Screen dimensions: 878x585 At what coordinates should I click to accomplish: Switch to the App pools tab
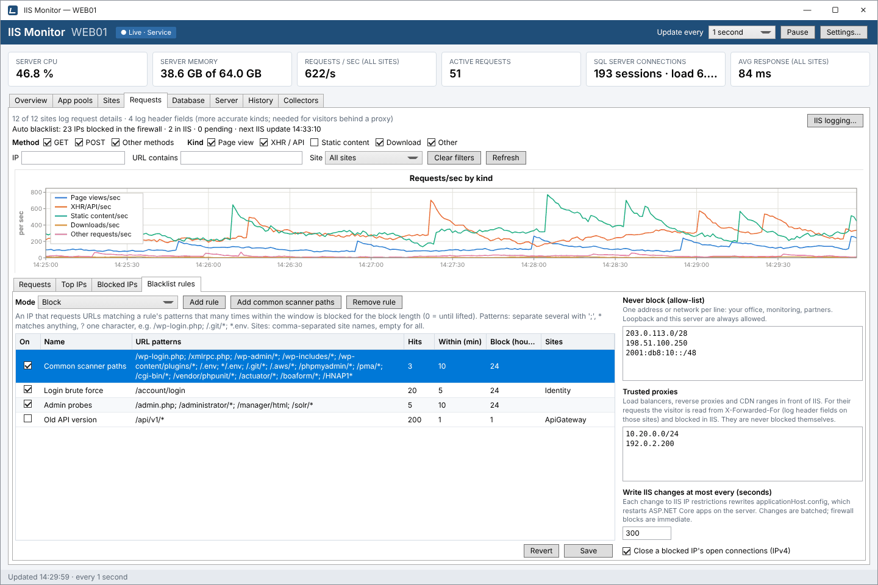[x=75, y=101]
